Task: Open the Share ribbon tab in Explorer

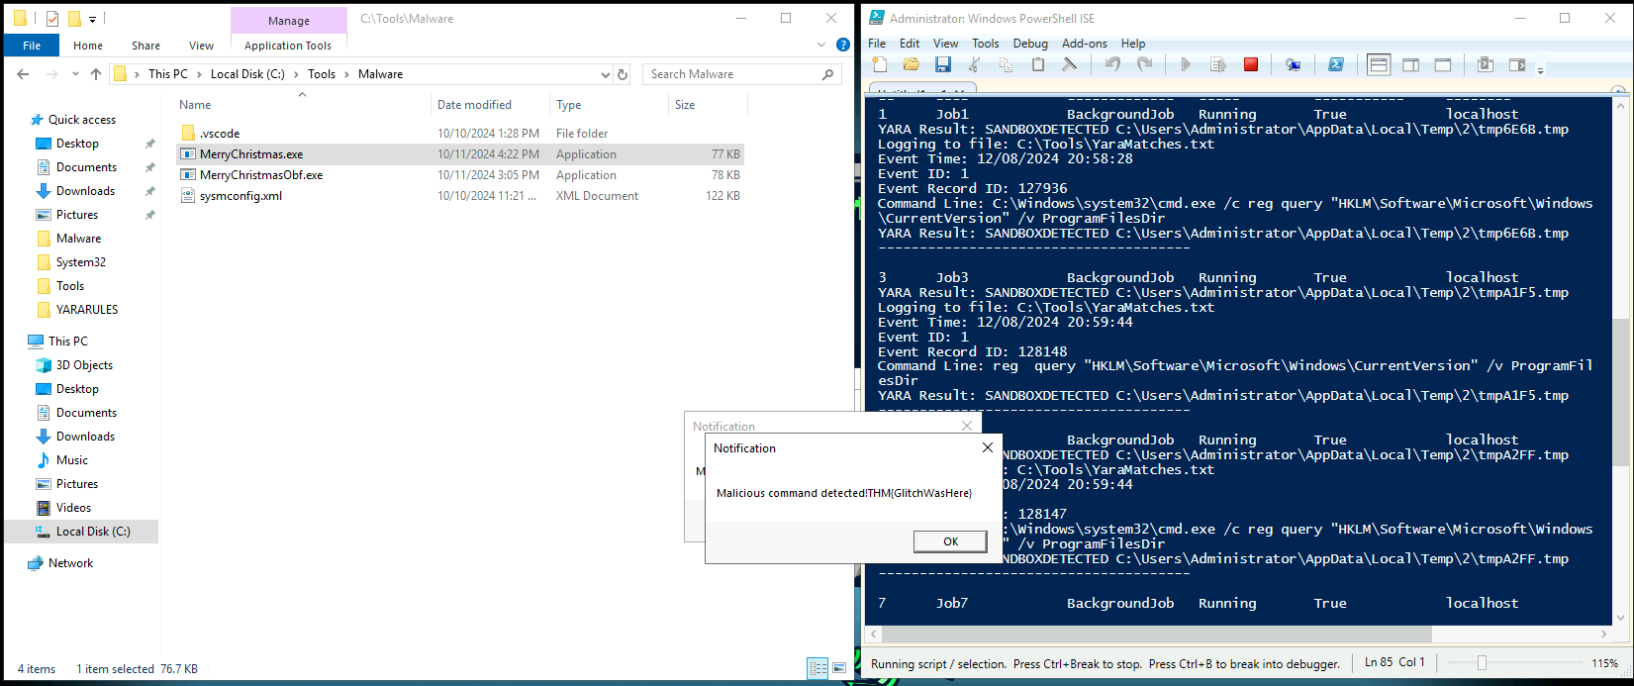Action: pyautogui.click(x=145, y=46)
